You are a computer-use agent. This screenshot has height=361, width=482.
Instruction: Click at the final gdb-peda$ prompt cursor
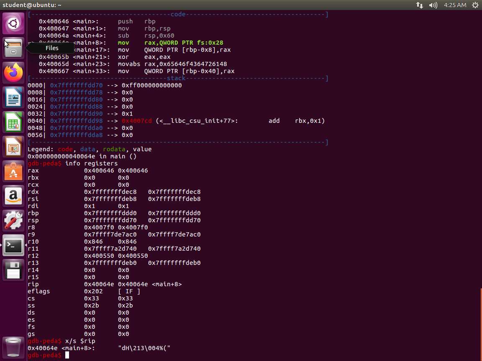click(x=67, y=355)
